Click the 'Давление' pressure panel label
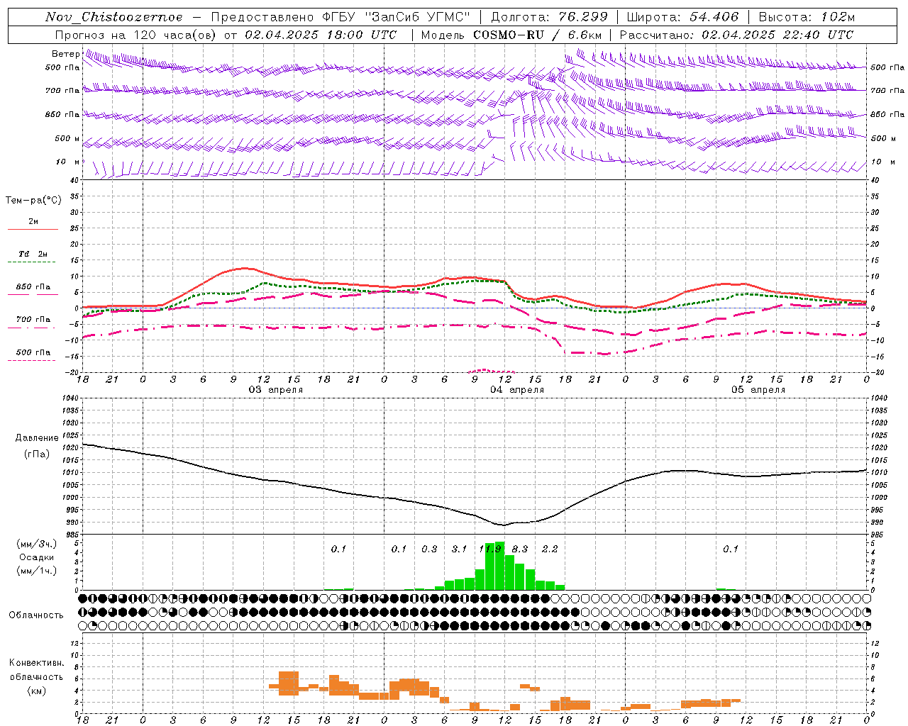 pyautogui.click(x=37, y=438)
